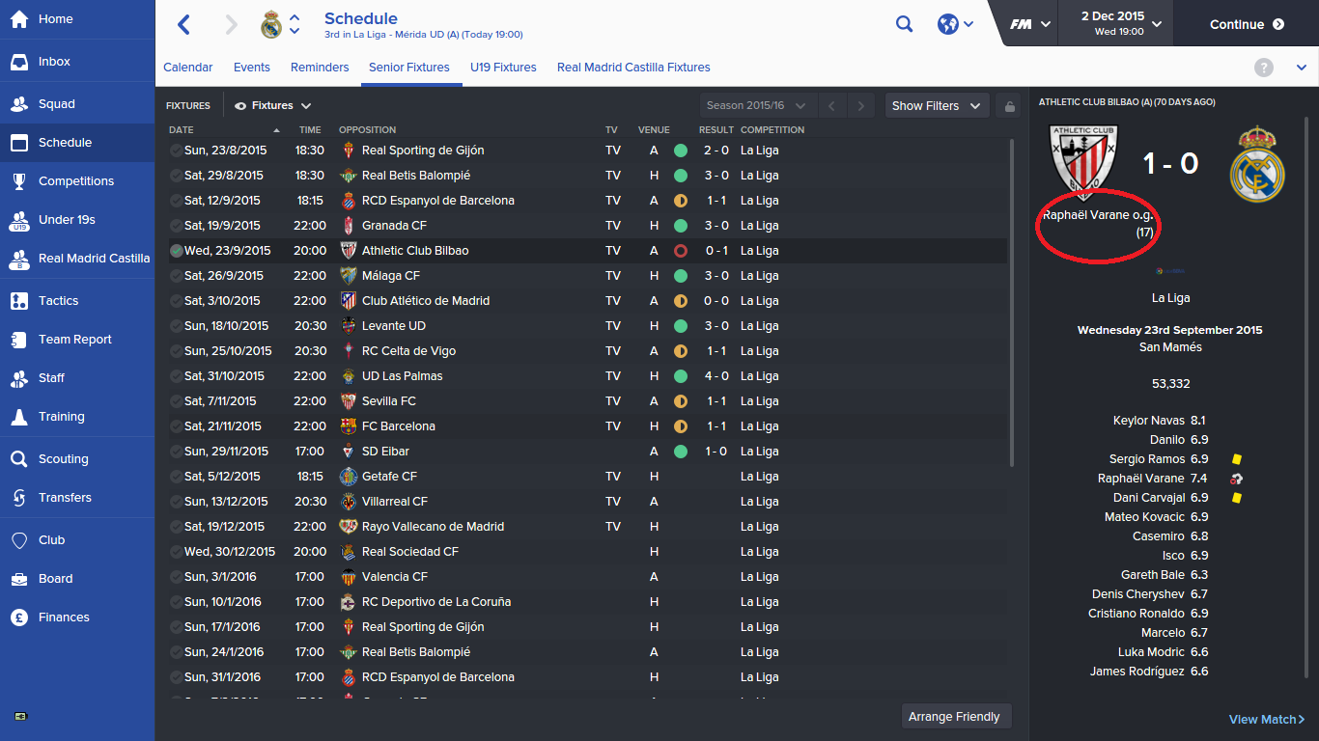Click the View Match link

point(1266,720)
